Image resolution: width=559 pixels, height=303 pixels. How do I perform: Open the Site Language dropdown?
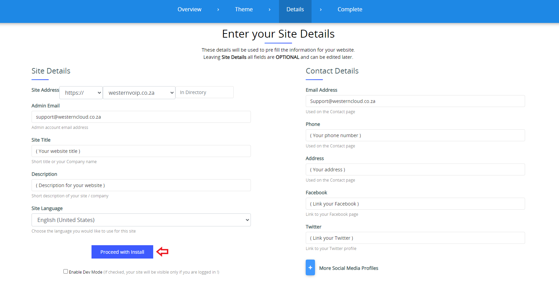(x=141, y=220)
